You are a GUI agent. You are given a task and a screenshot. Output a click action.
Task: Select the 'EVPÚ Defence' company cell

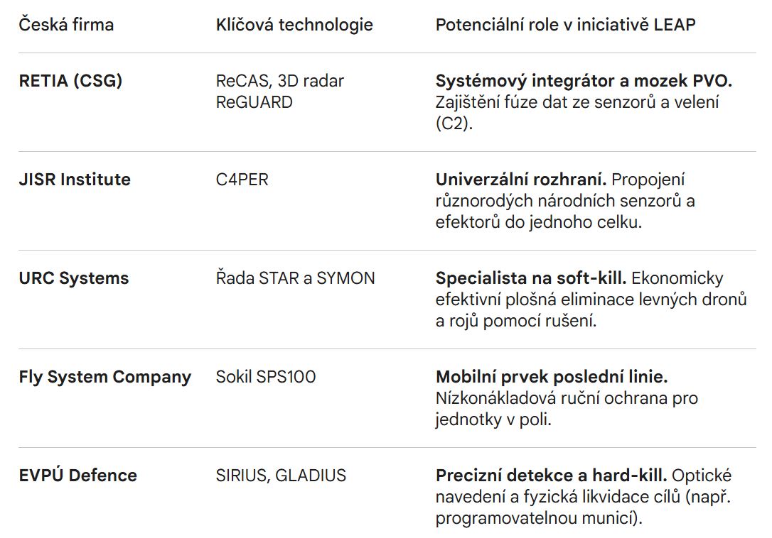point(77,476)
